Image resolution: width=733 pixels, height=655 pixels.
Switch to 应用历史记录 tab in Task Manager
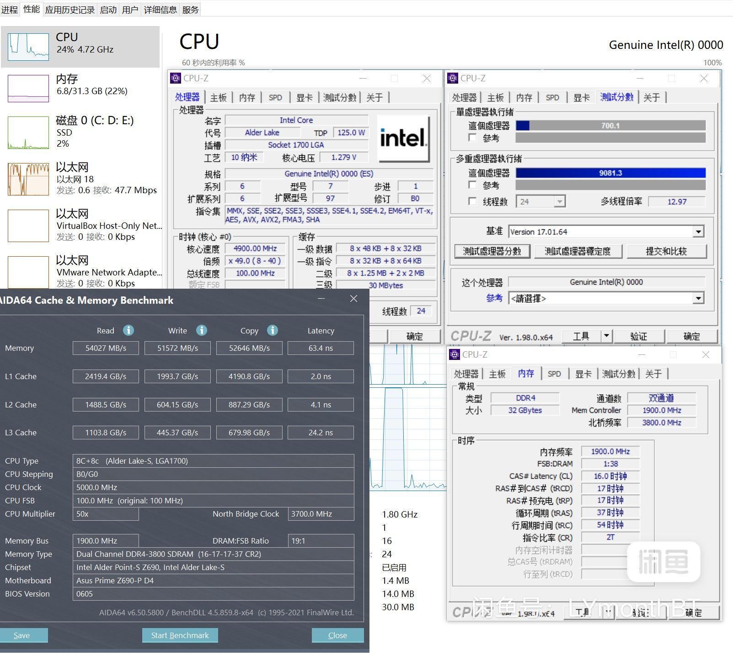pyautogui.click(x=70, y=10)
